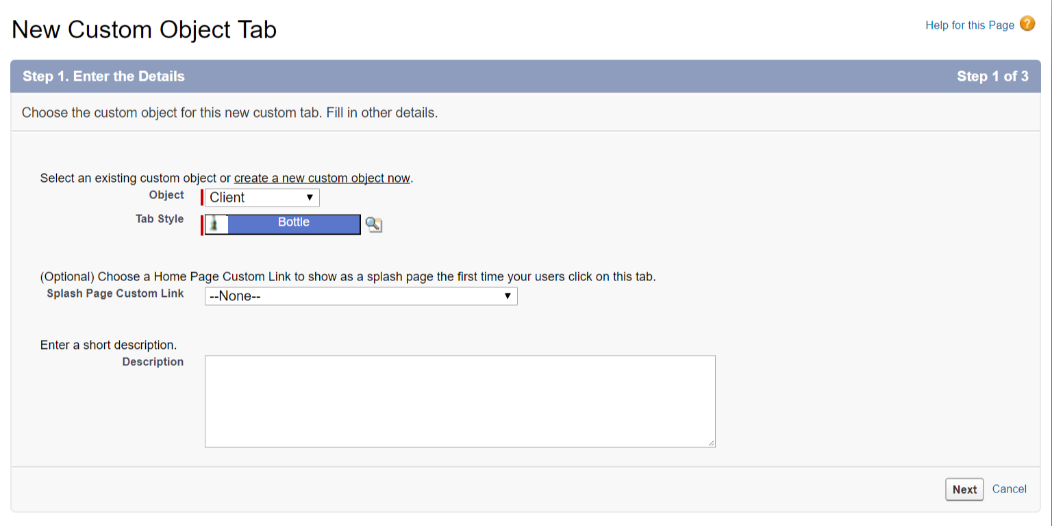Get help by clicking the question mark badge
The image size is (1052, 526).
(1027, 23)
